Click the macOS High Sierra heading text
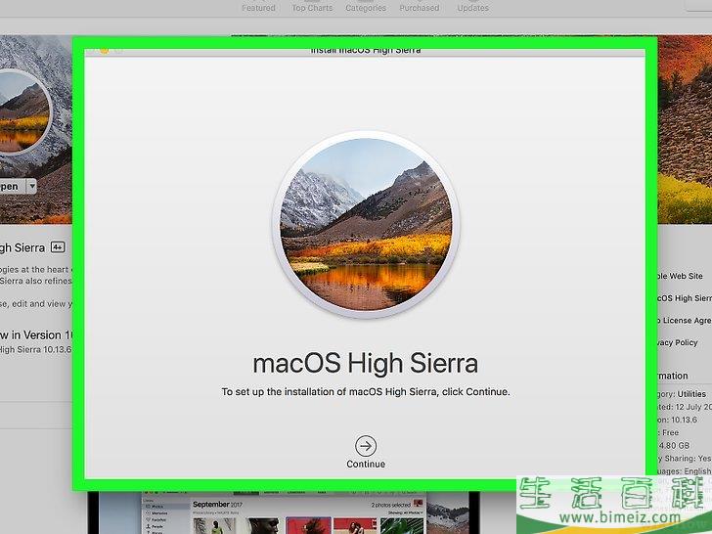The image size is (712, 534). click(366, 363)
